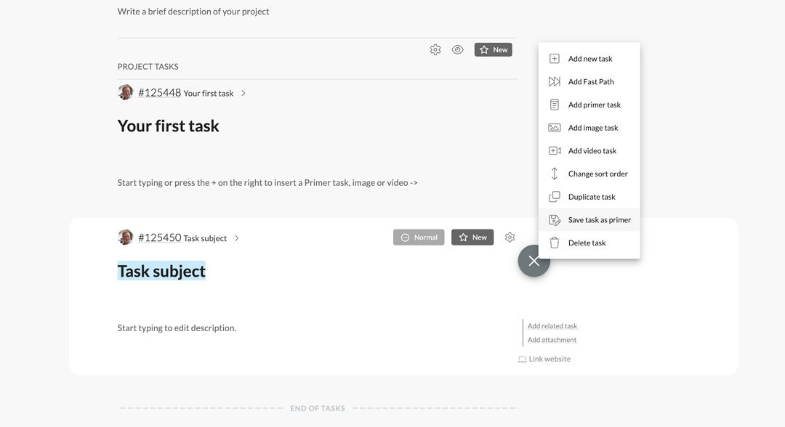This screenshot has height=427, width=785.
Task: Expand chevron next to Your first task
Action: click(243, 93)
